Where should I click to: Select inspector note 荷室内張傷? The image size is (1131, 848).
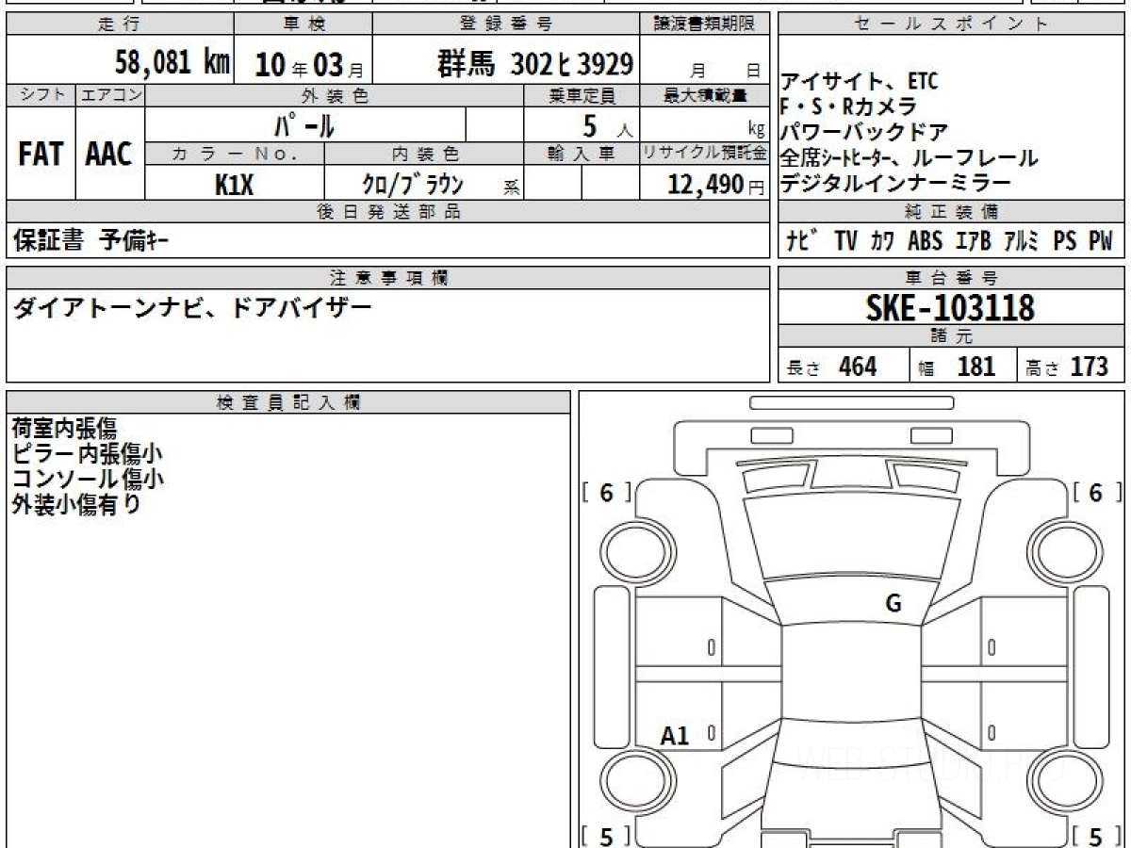64,429
